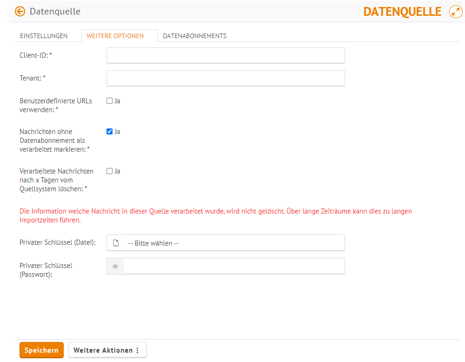Click the orange DATENQUELLE heading
The image size is (465, 362).
402,12
